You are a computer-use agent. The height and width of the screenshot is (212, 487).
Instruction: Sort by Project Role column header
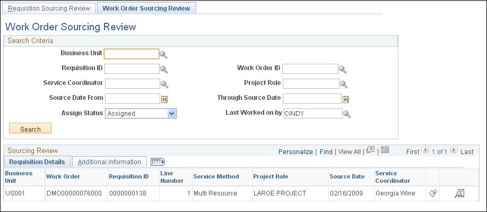click(x=271, y=176)
